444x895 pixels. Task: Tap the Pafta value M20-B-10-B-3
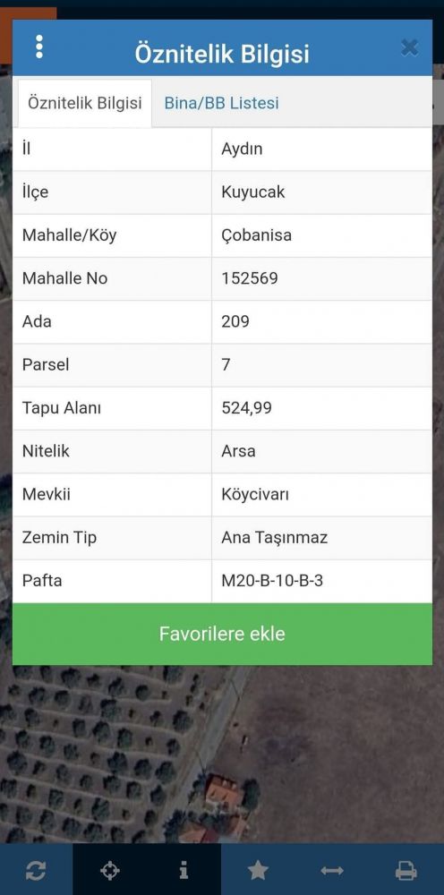(272, 581)
